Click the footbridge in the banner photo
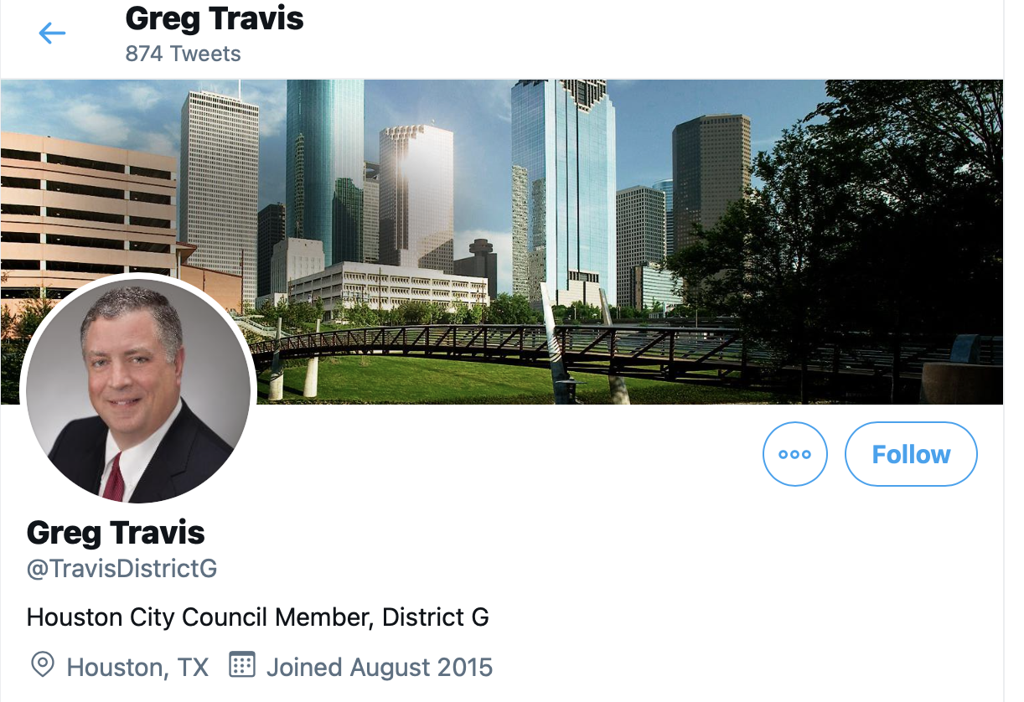 pyautogui.click(x=520, y=345)
